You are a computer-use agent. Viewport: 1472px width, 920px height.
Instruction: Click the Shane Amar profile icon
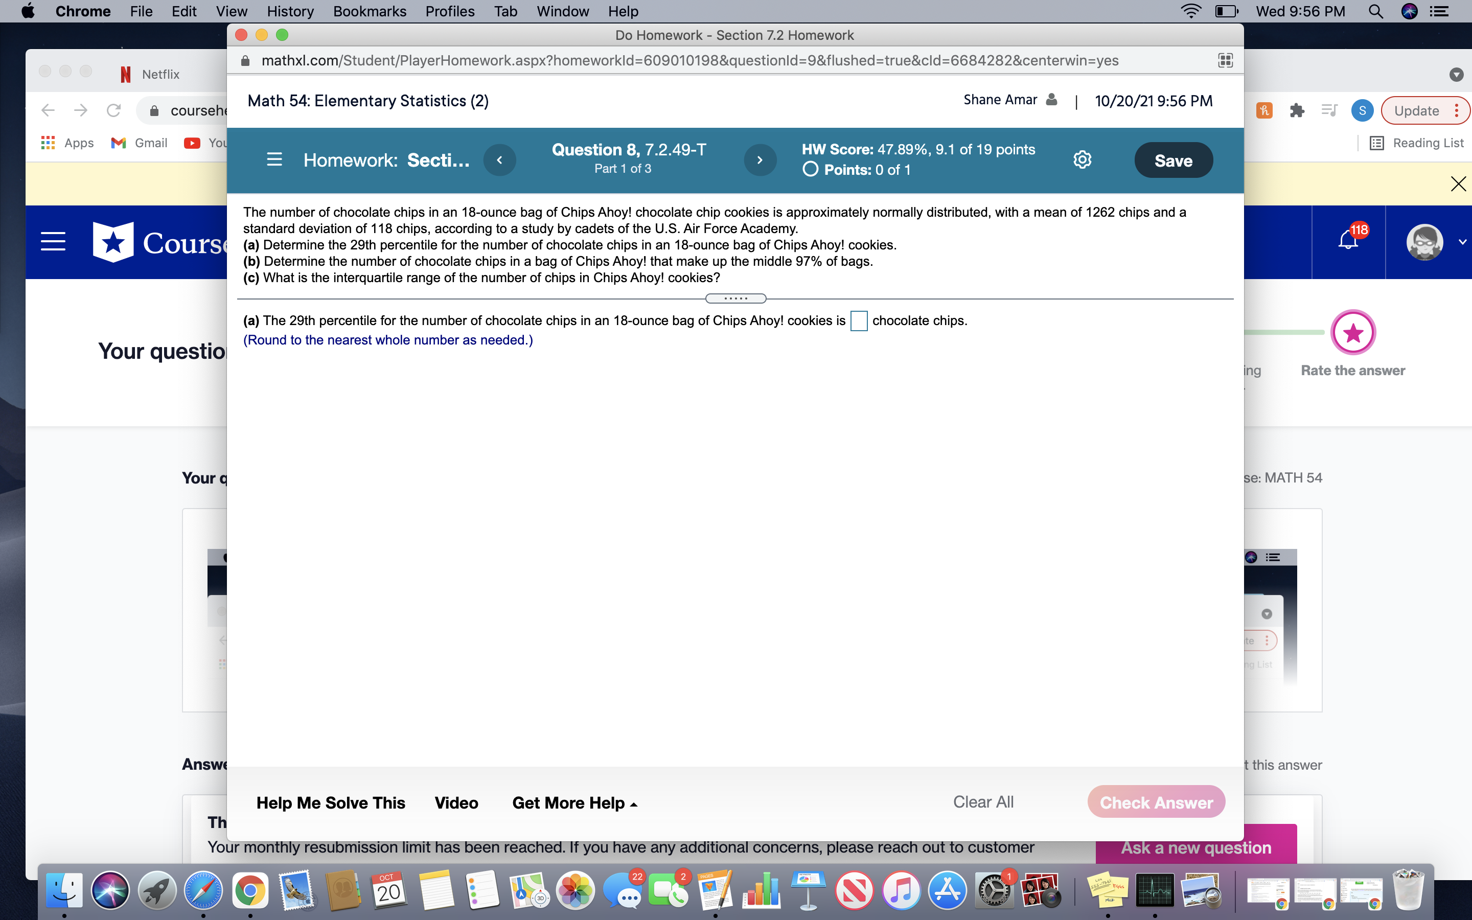click(x=1051, y=99)
